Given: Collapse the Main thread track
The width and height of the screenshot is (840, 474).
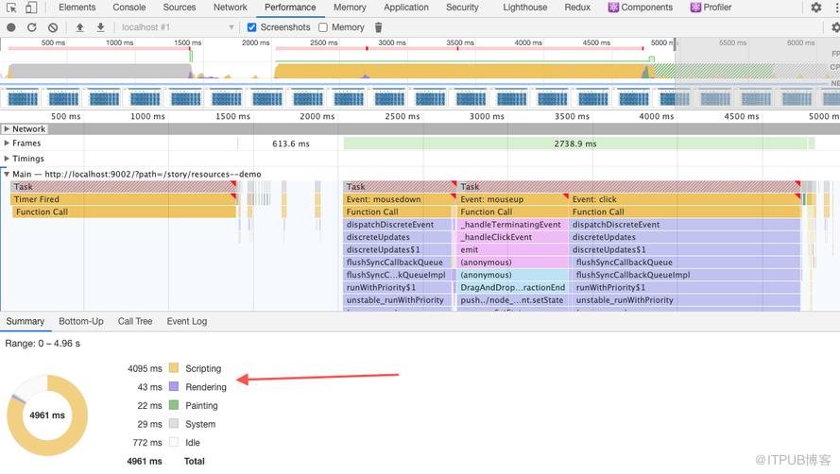Looking at the screenshot, I should tap(7, 174).
